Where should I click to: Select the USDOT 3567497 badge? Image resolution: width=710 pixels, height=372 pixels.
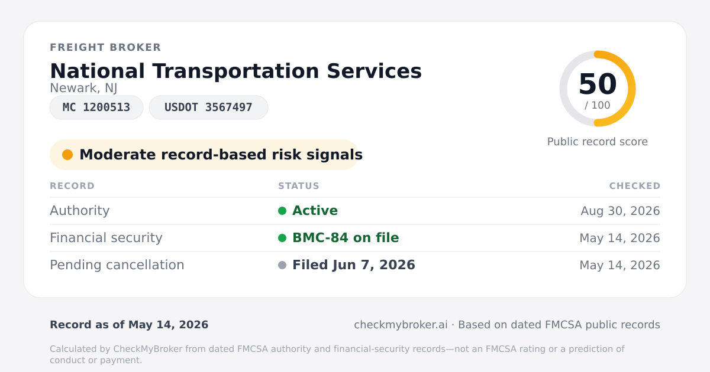coord(208,107)
